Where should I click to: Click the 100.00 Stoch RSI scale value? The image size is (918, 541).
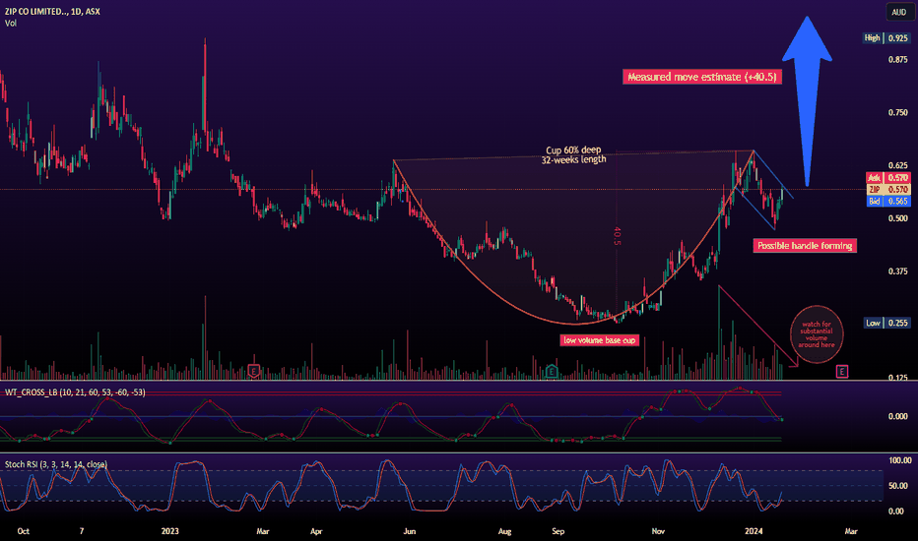click(x=900, y=460)
